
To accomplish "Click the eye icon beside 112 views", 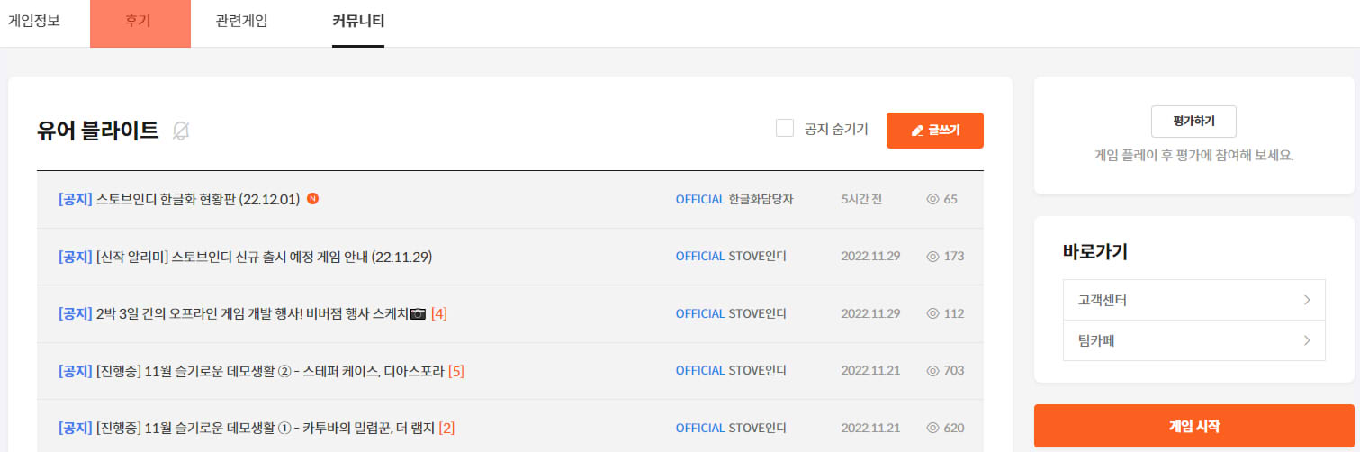I will coord(932,313).
